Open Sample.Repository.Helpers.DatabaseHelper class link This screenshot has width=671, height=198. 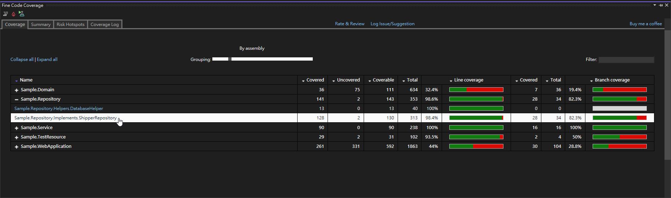tap(59, 109)
